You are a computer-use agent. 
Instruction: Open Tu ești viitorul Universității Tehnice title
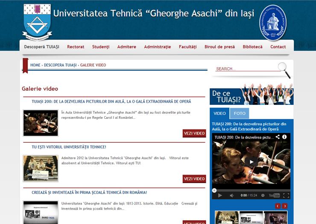[x=69, y=147]
